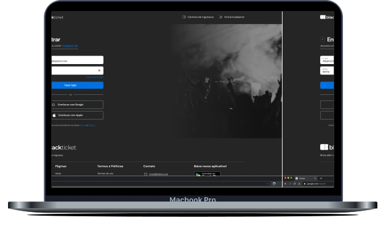This screenshot has width=386, height=244.
Task: Click the browser reload icon in right window
Action: pyautogui.click(x=294, y=184)
